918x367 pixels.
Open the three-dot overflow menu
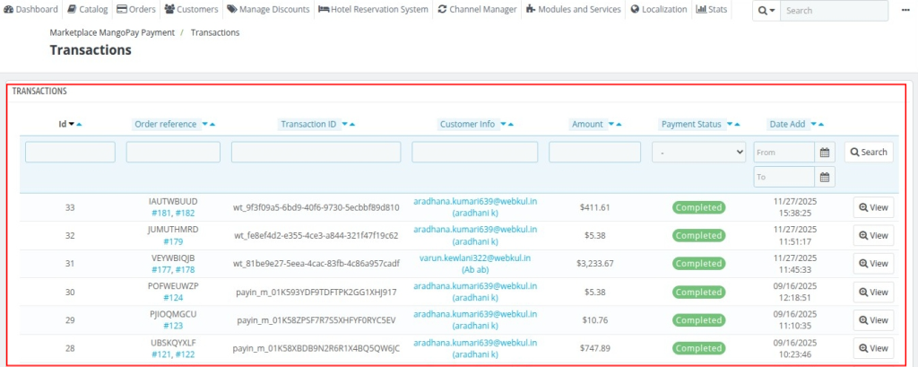click(905, 10)
